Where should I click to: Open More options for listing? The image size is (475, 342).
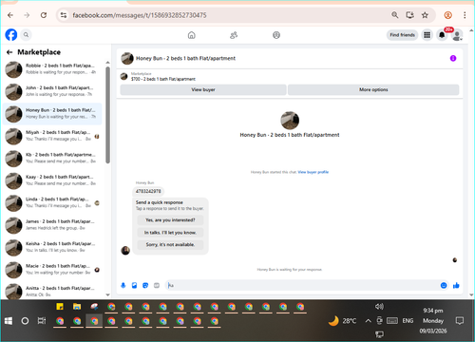coord(373,89)
